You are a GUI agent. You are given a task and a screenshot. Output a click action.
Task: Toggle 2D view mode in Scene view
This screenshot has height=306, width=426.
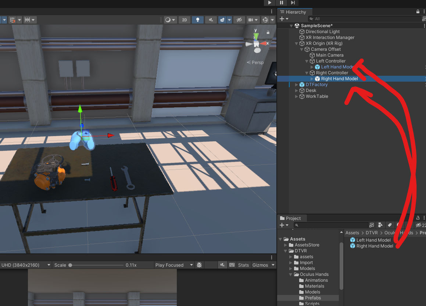[185, 20]
